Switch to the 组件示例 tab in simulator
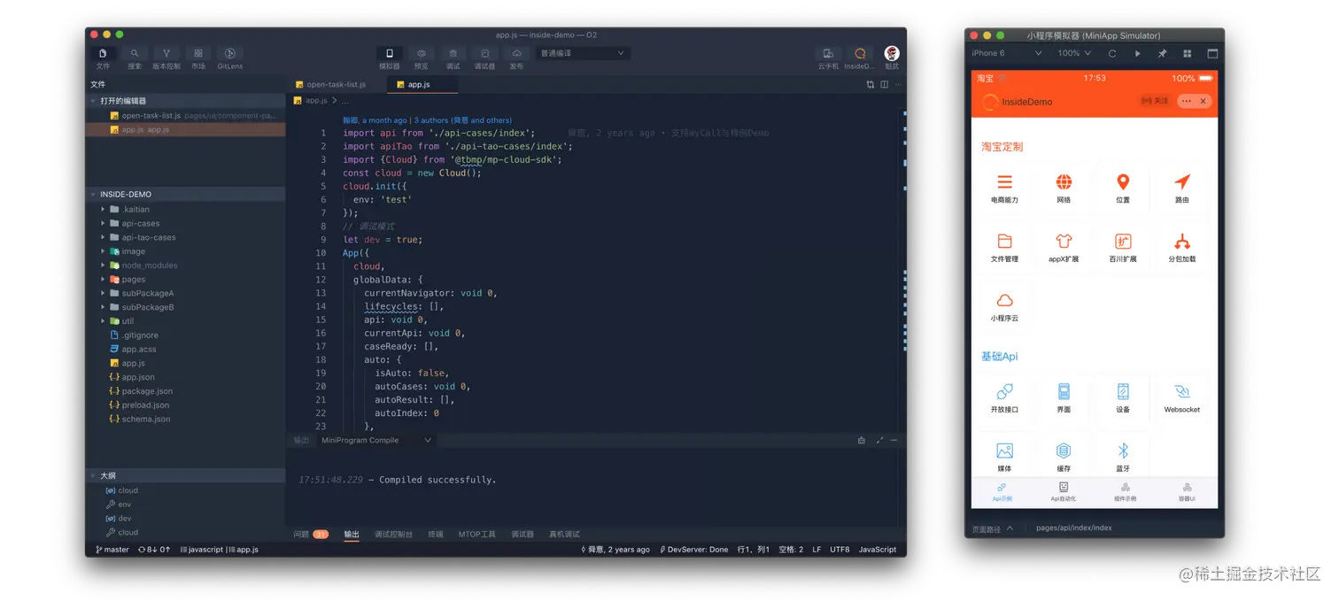Image resolution: width=1339 pixels, height=601 pixels. pyautogui.click(x=1125, y=492)
